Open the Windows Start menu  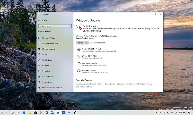point(2,112)
